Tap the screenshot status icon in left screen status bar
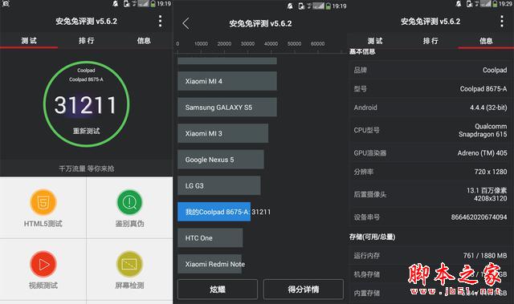The image size is (514, 304). 6,3
